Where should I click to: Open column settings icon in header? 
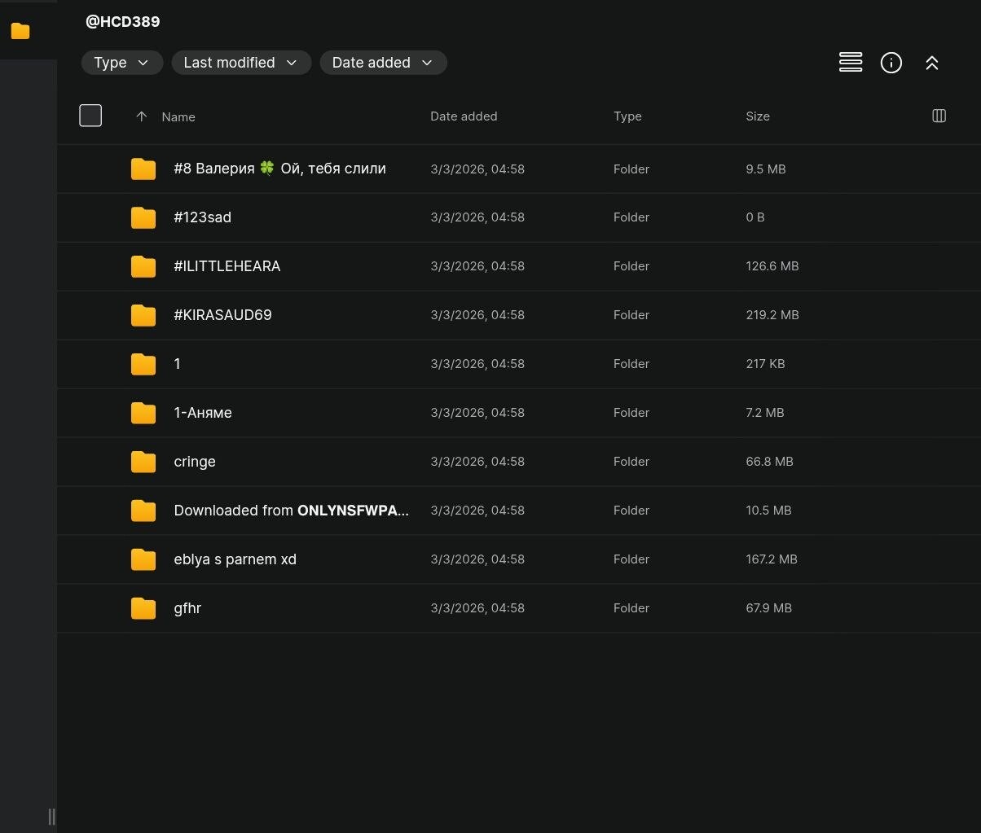tap(939, 116)
